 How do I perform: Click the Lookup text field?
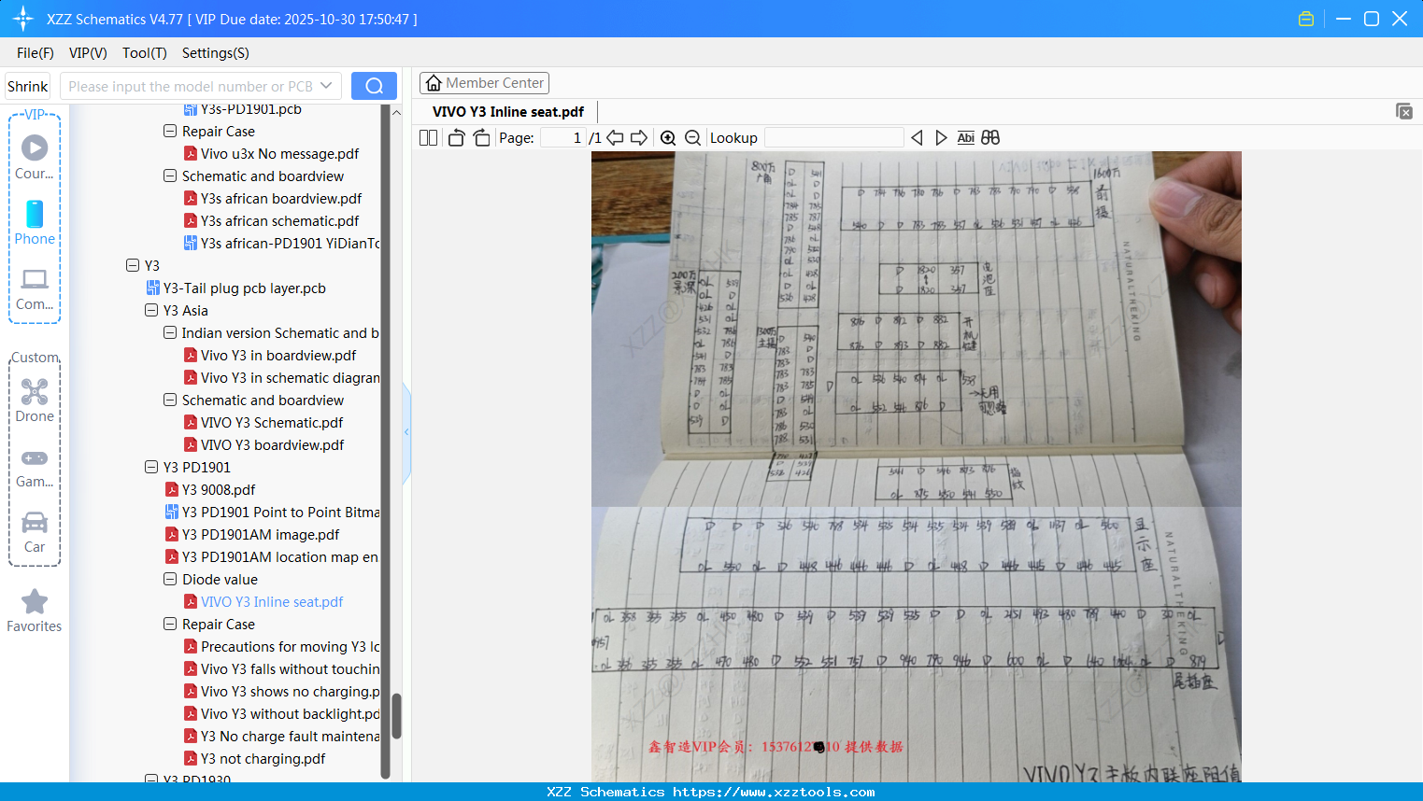833,138
